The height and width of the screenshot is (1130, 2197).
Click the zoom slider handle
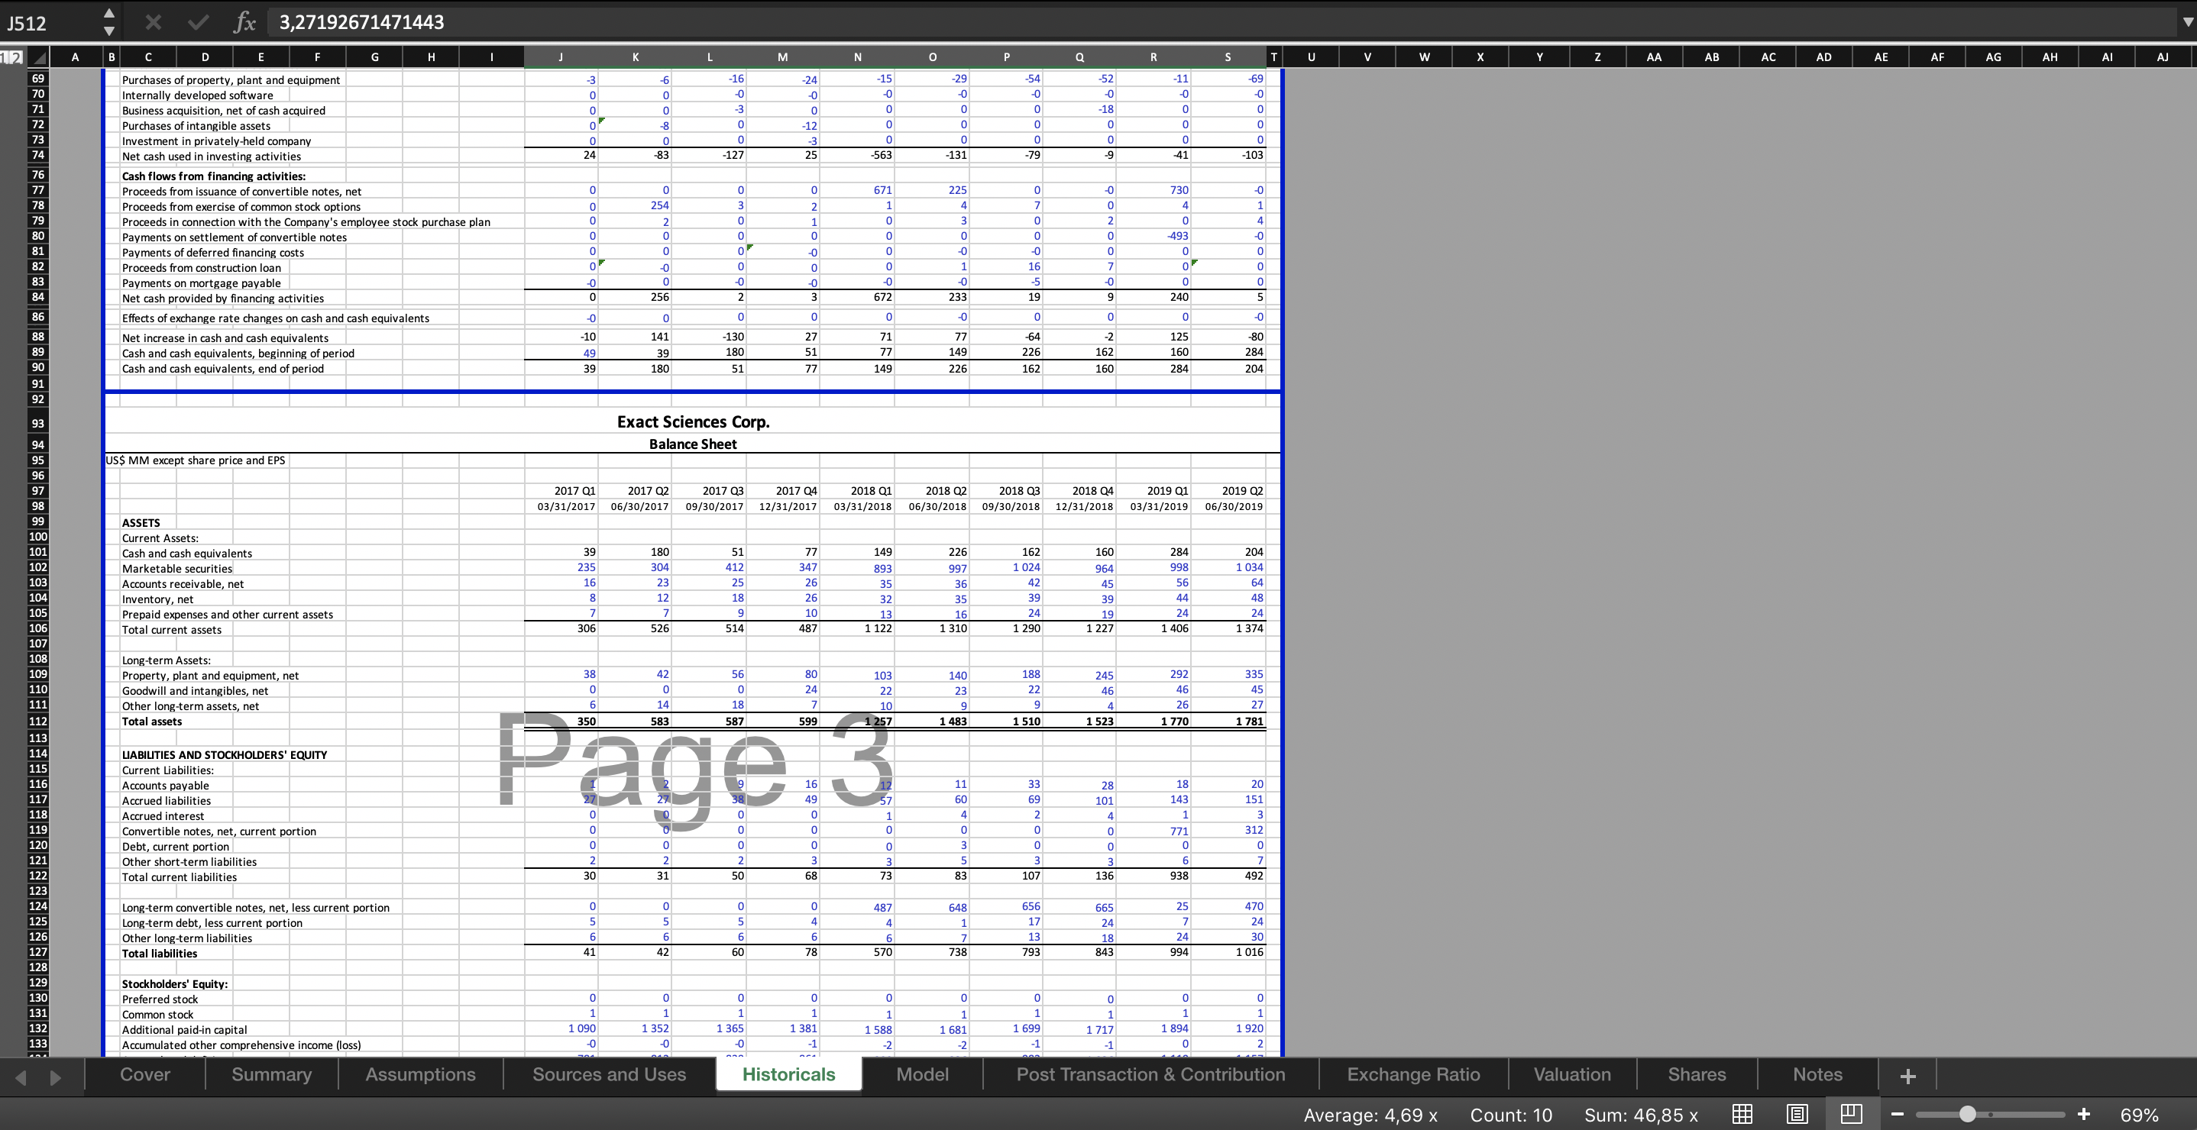click(x=1968, y=1115)
